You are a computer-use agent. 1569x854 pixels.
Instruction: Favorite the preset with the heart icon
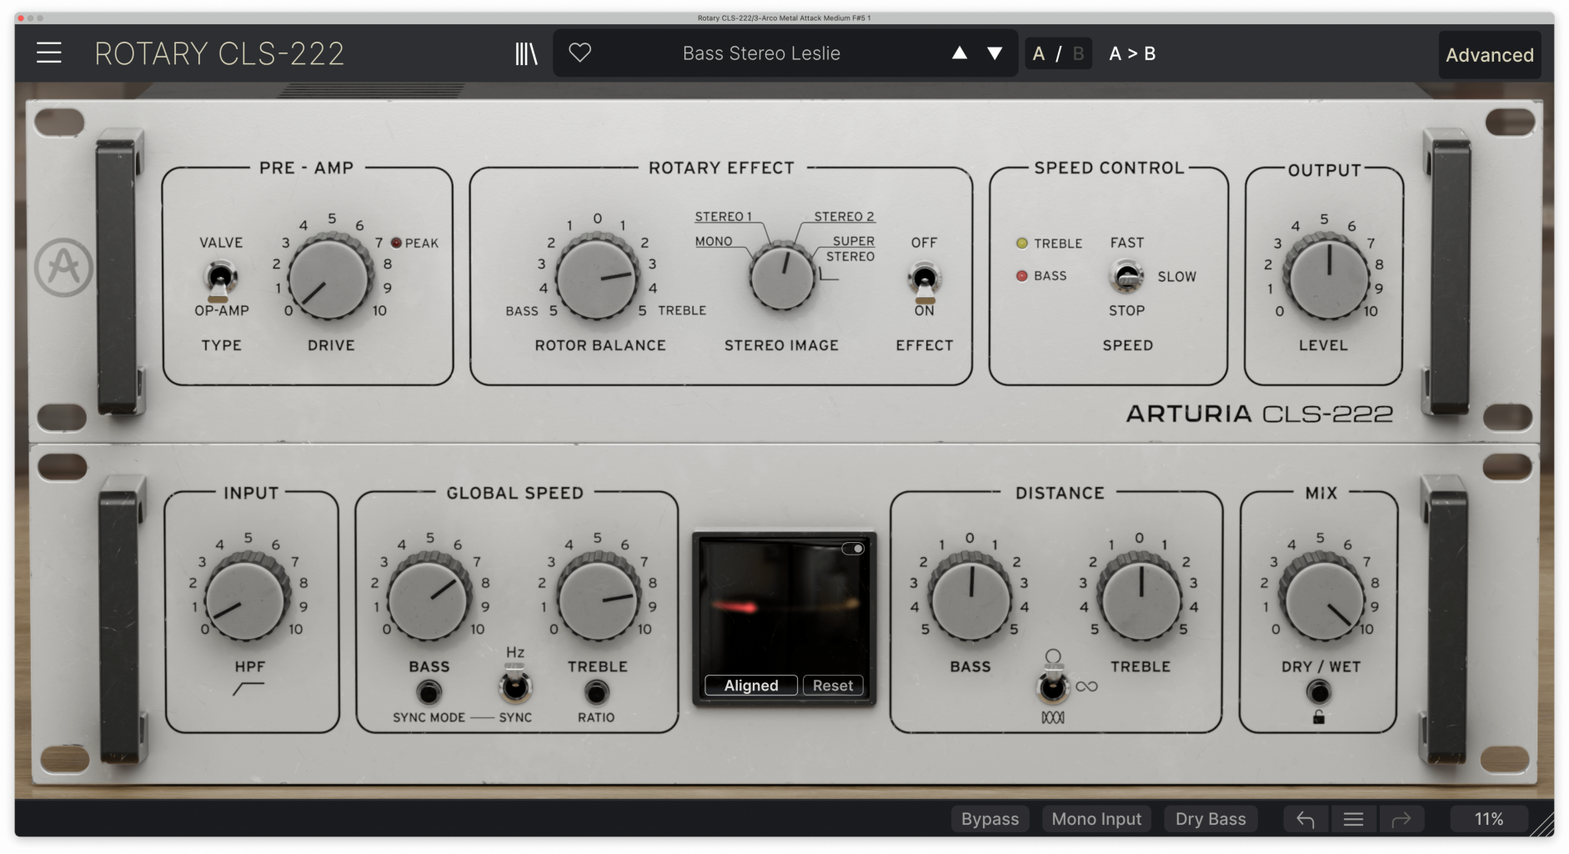pos(579,53)
